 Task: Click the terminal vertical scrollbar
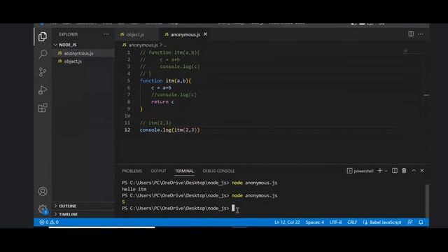pyautogui.click(x=427, y=201)
